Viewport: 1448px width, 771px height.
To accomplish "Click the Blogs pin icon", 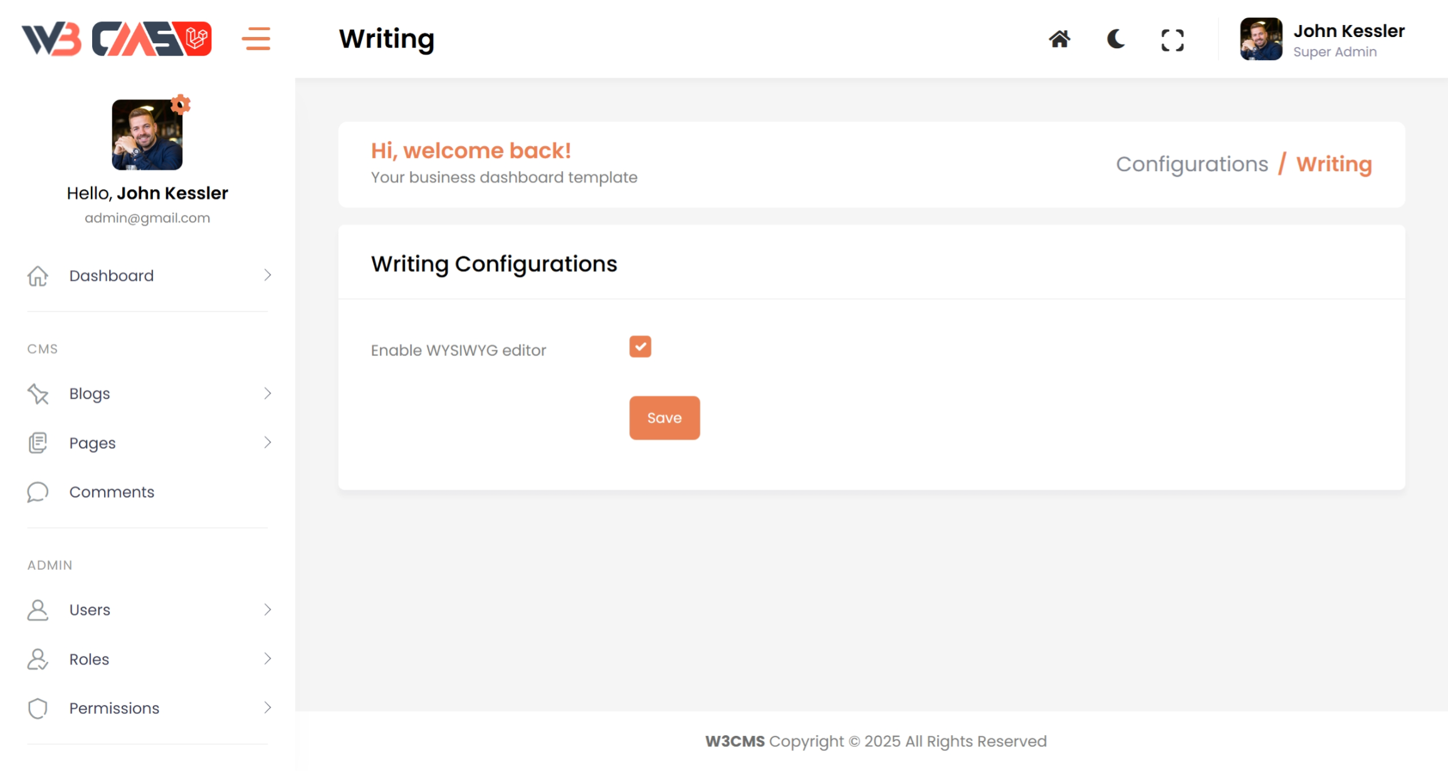I will (38, 394).
